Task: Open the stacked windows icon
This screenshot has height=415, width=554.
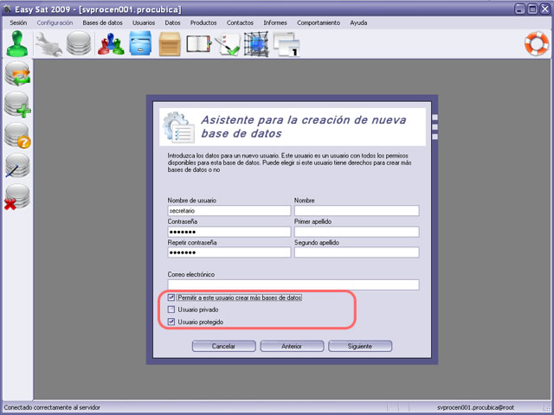Action: click(x=287, y=44)
